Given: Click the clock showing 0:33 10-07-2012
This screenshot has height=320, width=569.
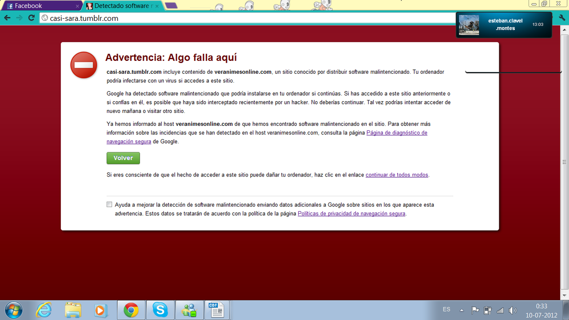Looking at the screenshot, I should pyautogui.click(x=541, y=310).
